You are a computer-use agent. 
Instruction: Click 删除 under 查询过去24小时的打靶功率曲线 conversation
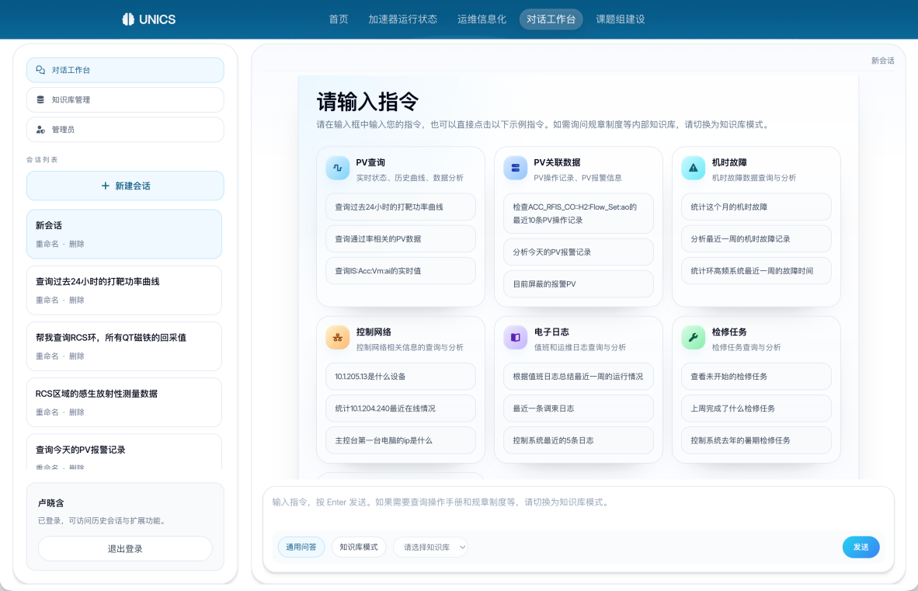click(x=77, y=300)
